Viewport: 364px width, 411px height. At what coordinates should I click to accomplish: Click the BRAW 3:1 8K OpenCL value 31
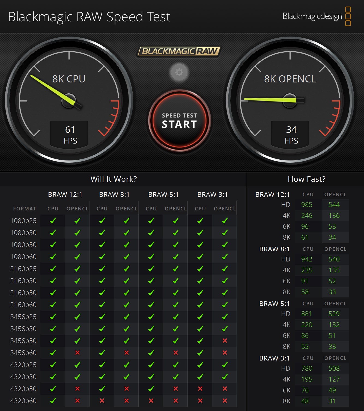(332, 401)
